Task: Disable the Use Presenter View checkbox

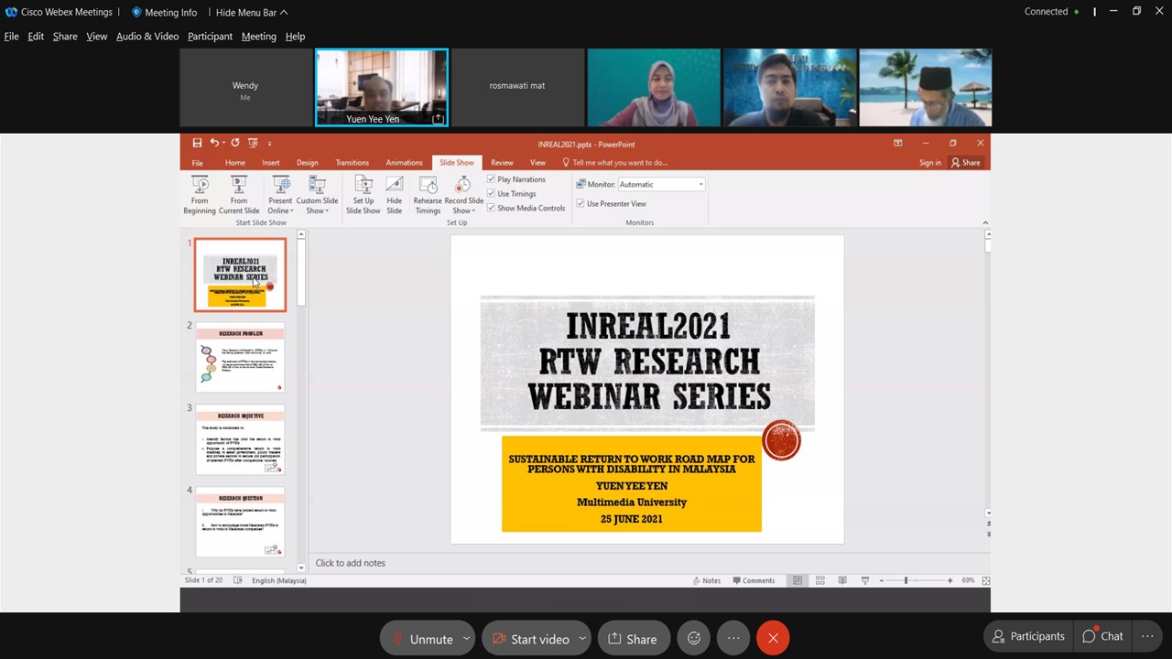Action: click(x=581, y=204)
